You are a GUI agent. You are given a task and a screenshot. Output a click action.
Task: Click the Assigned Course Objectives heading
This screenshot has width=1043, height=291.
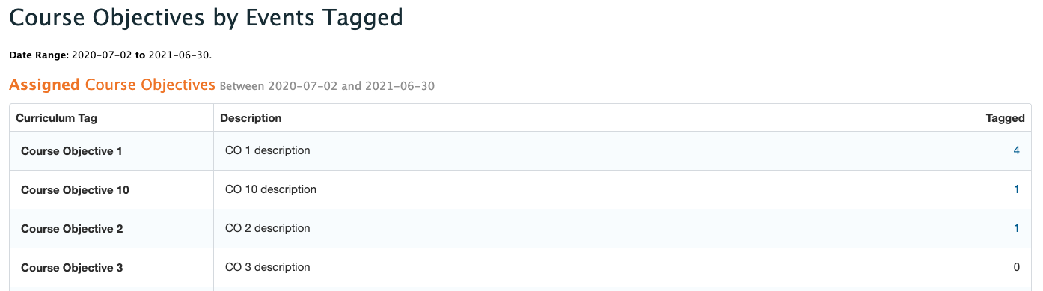pyautogui.click(x=112, y=85)
